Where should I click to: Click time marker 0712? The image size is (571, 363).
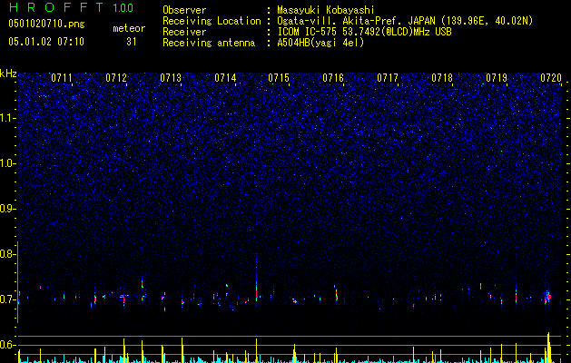[116, 78]
